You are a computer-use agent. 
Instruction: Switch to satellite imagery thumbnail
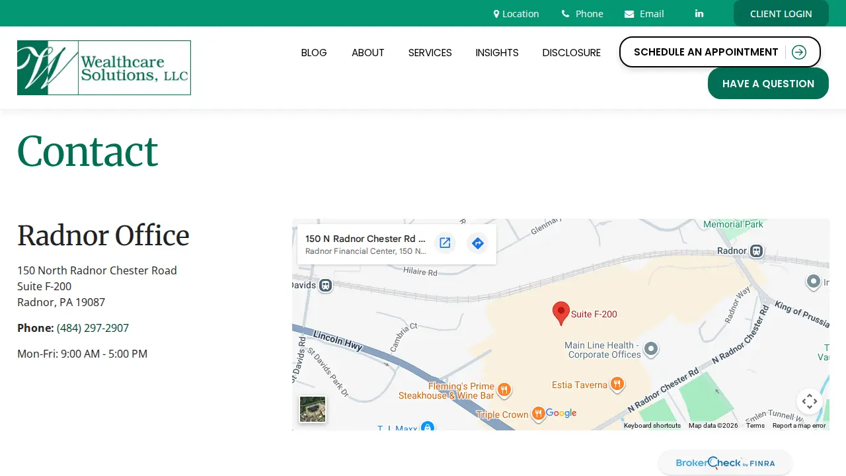(313, 409)
